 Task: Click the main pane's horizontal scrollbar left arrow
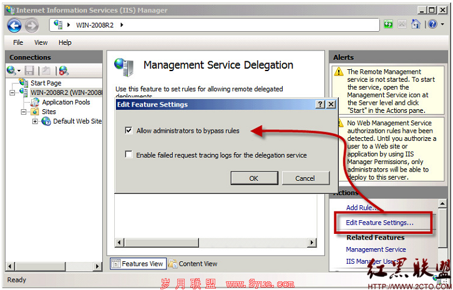119,243
